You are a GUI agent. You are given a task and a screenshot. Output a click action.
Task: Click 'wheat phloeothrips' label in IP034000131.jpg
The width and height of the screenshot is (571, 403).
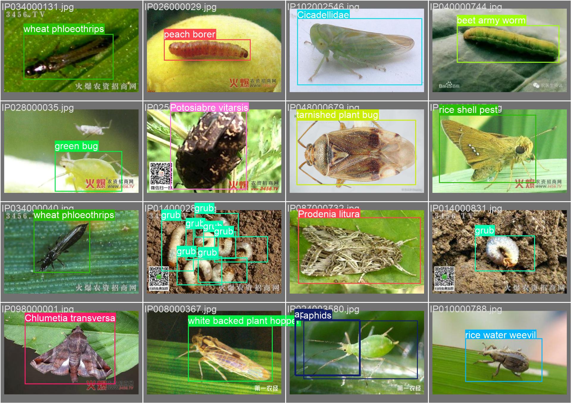point(64,29)
